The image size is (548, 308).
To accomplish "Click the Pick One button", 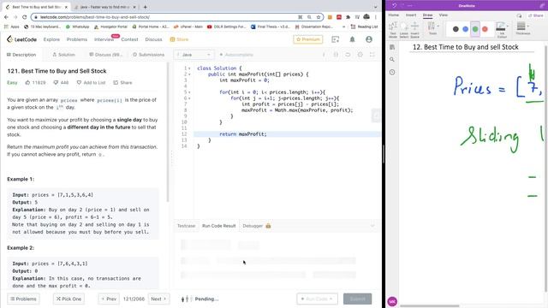I will pos(68,299).
